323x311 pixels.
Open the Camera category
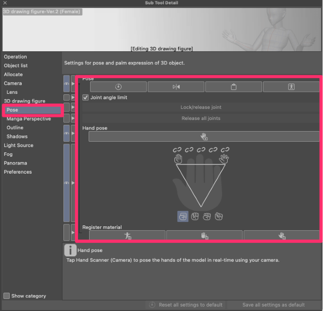13,83
